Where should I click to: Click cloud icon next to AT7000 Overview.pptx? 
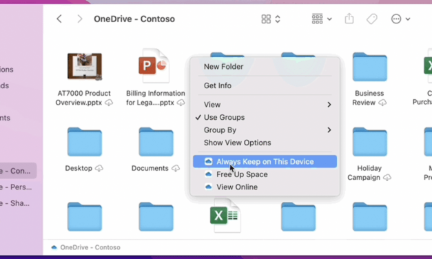pyautogui.click(x=109, y=103)
